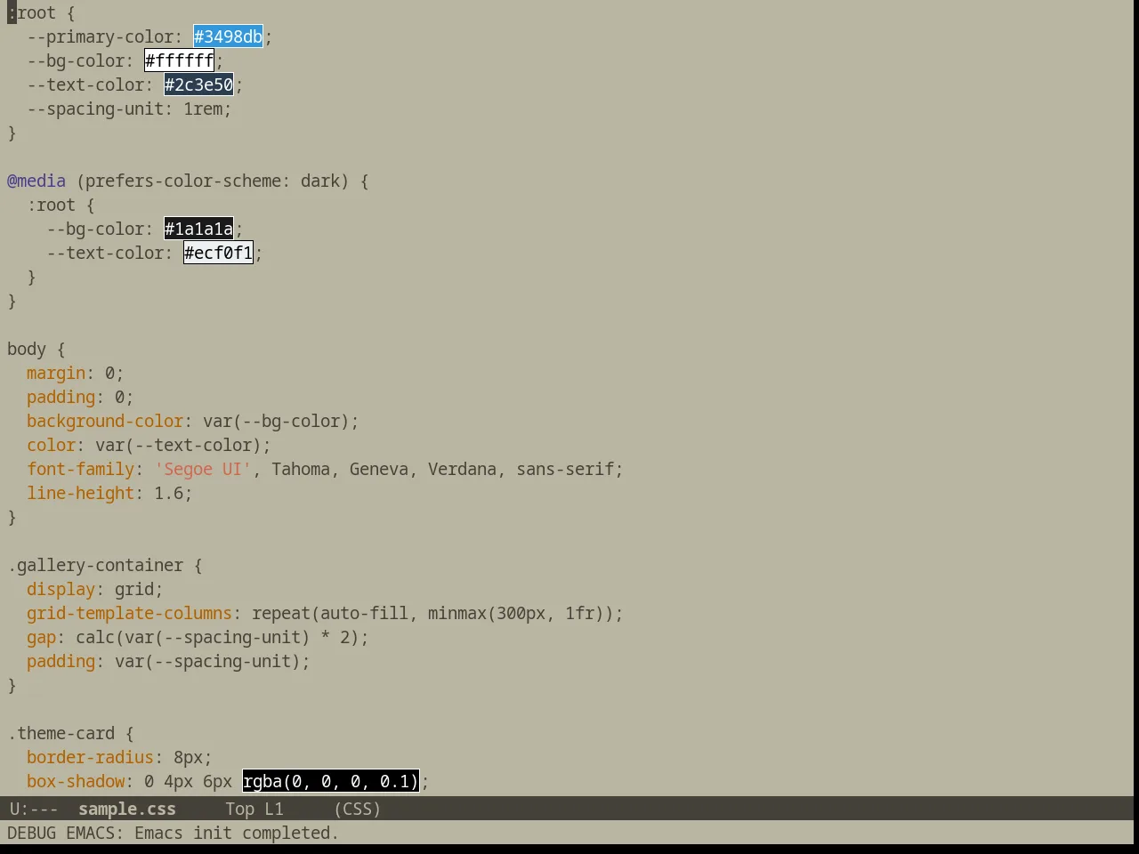Click the 'body' selector
1139x854 pixels.
[27, 349]
